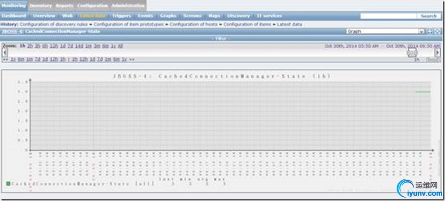Set Zoom to 2h
The width and height of the screenshot is (445, 201).
tap(30, 46)
